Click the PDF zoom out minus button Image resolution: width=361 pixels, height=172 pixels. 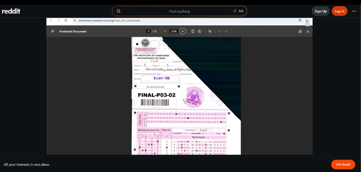[x=165, y=31]
